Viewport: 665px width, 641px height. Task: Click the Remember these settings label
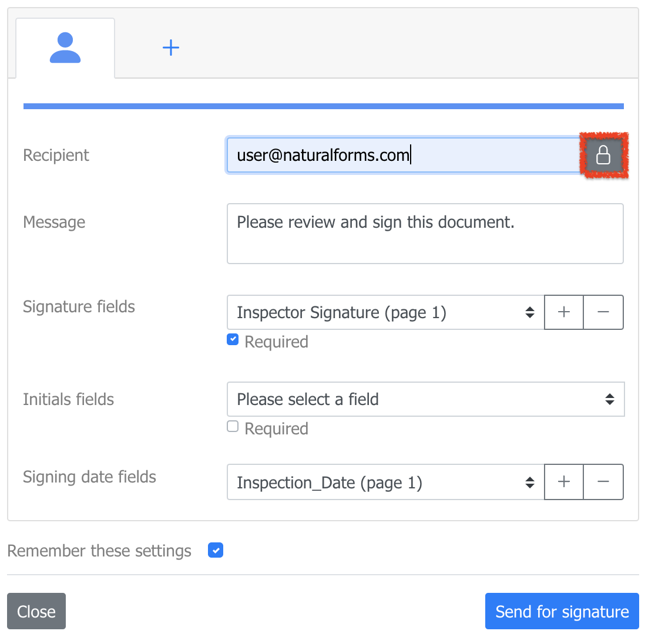click(x=99, y=551)
